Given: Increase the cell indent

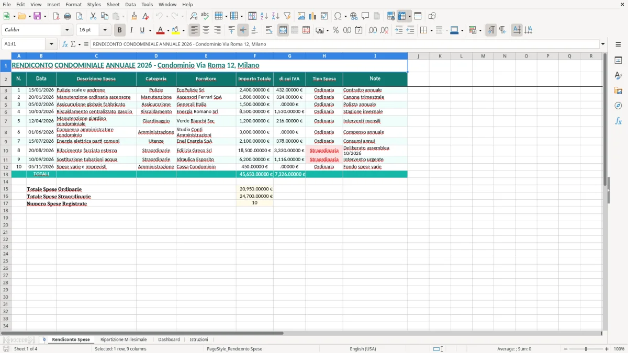Looking at the screenshot, I should 399,30.
